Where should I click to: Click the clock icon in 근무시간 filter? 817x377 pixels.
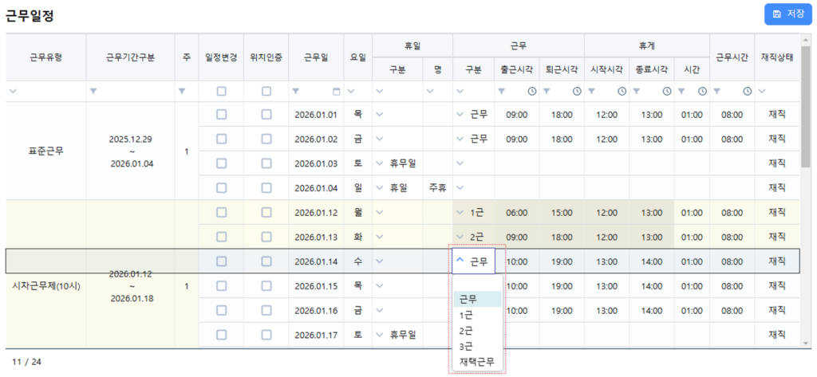746,92
